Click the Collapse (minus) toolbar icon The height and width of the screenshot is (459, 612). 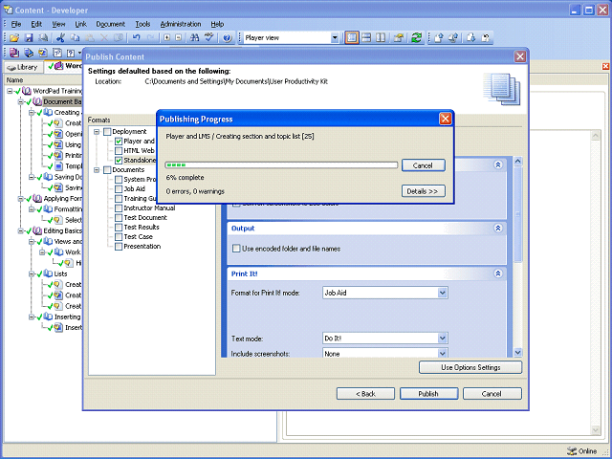pos(179,38)
